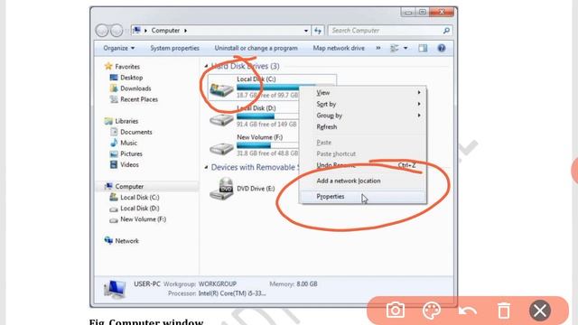The width and height of the screenshot is (578, 325).
Task: Click the Local Disk (C:) drive icon
Action: [221, 89]
